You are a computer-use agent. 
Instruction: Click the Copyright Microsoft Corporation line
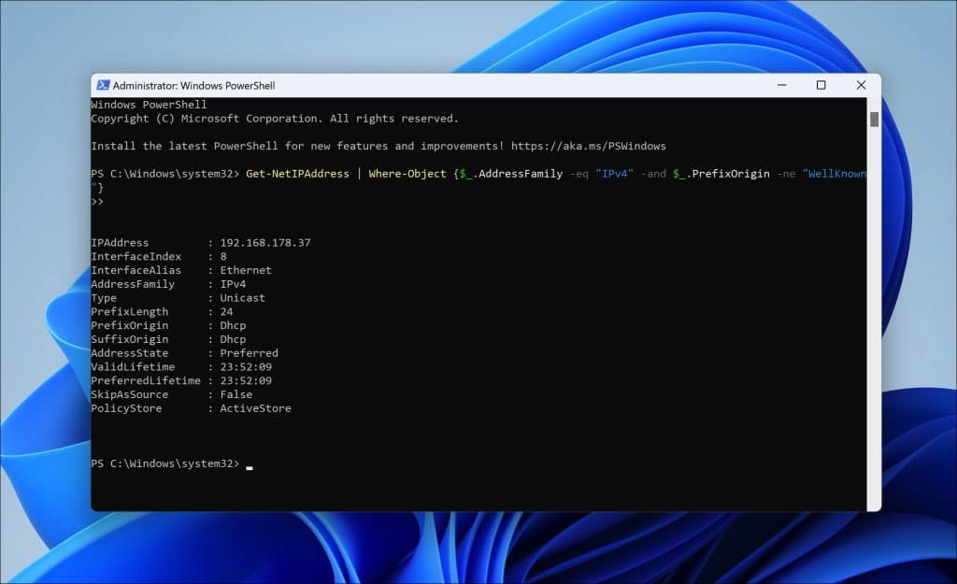pos(275,119)
